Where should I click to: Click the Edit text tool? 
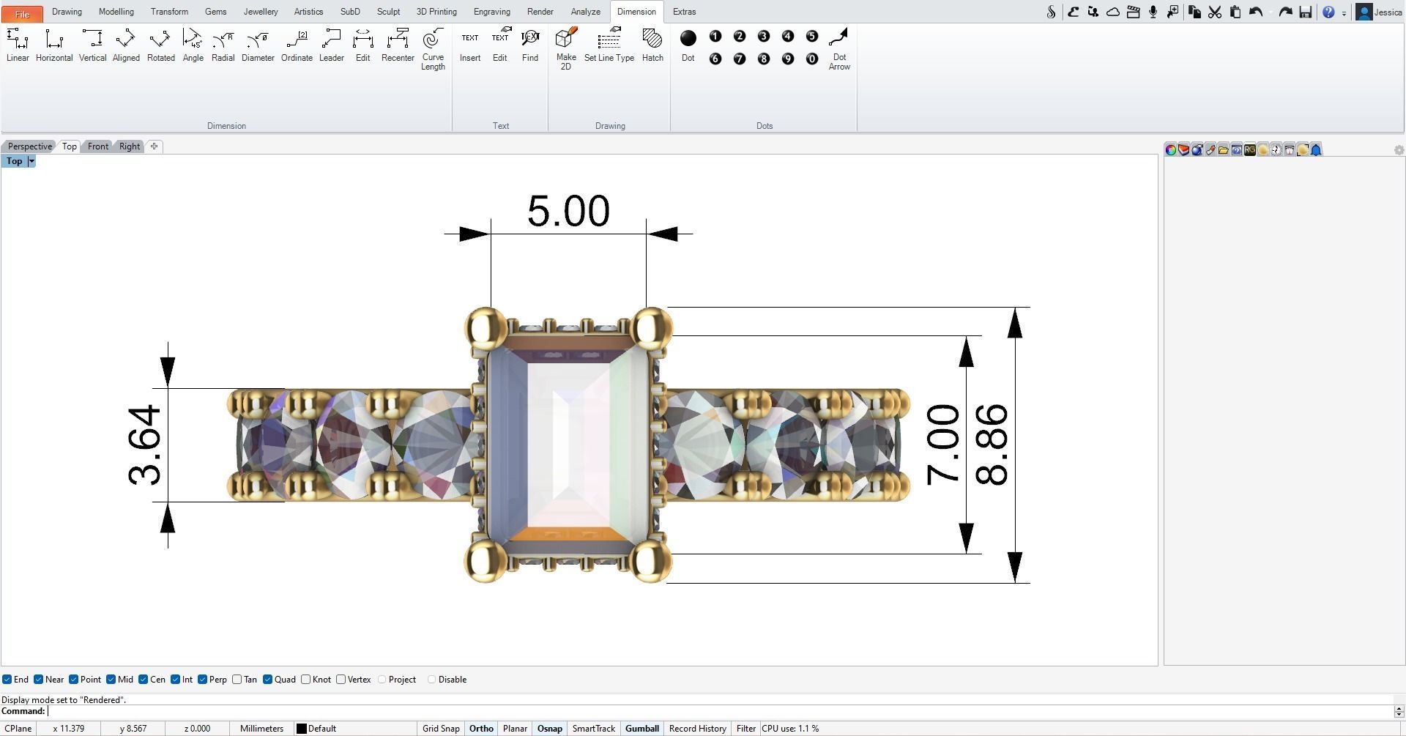(499, 45)
